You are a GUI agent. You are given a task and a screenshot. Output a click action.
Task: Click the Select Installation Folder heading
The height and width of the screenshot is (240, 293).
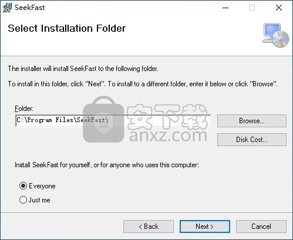67,28
